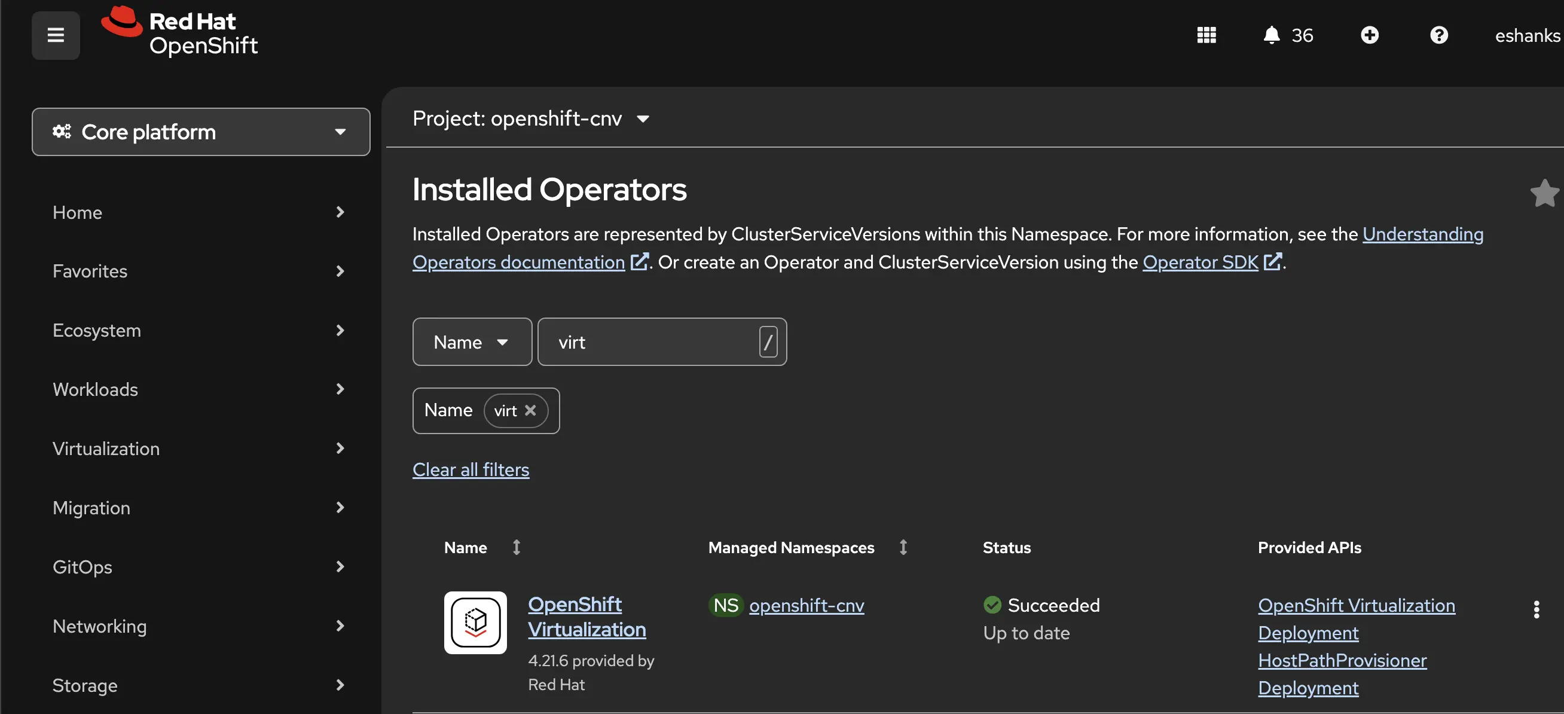Click the Name label in filter chip group
Screen dimensions: 1564x714
click(x=448, y=410)
